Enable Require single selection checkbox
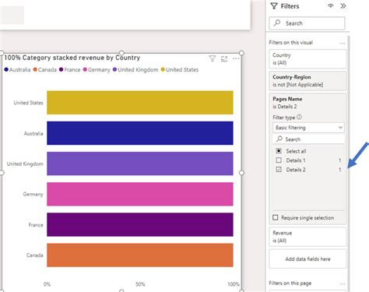This screenshot has width=369, height=292. [276, 217]
